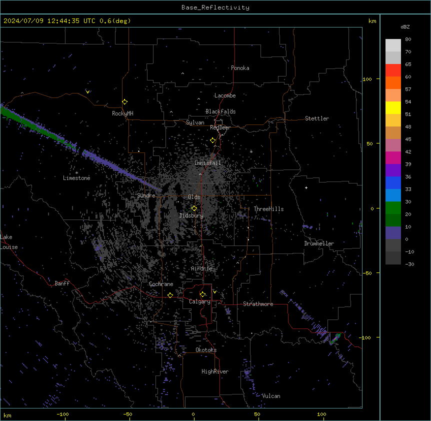This screenshot has height=421, width=431.
Task: Click the RedDeer city label
Action: (x=220, y=127)
